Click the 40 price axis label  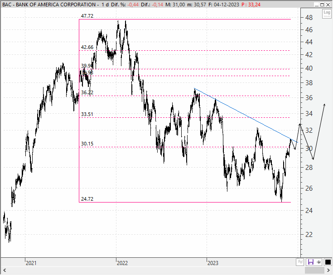[309, 68]
